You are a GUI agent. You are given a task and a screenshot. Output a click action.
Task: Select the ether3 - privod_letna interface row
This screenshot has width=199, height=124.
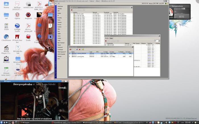[x=101, y=56]
